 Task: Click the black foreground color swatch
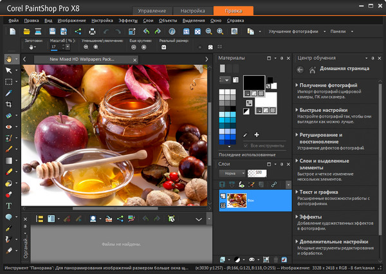click(x=253, y=82)
